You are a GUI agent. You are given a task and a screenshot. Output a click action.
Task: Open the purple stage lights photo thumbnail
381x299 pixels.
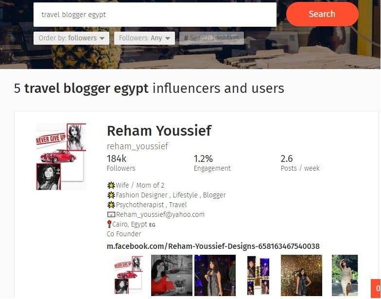point(215,275)
